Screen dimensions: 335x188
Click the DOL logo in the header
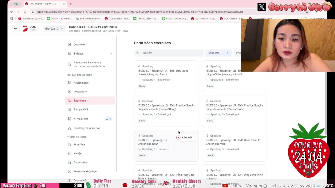point(29,28)
